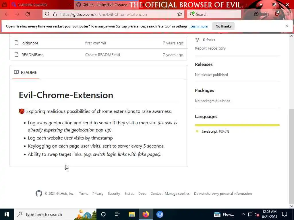Click the 0 forks link

point(209,40)
